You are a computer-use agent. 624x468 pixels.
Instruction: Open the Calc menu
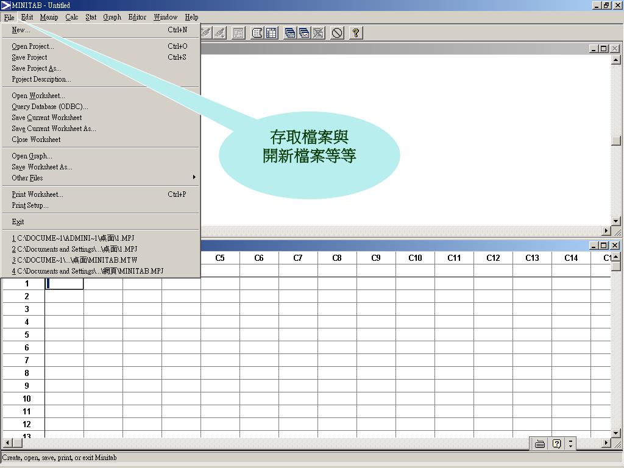coord(72,17)
